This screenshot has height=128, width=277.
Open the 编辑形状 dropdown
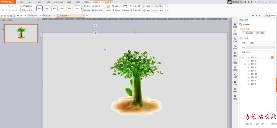point(28,6)
